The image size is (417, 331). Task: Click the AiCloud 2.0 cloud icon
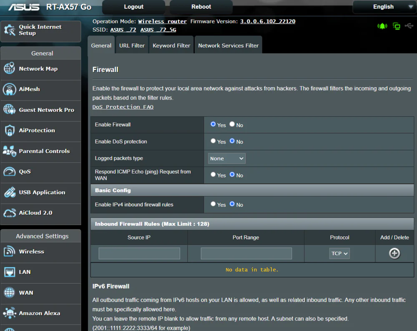pyautogui.click(x=10, y=213)
